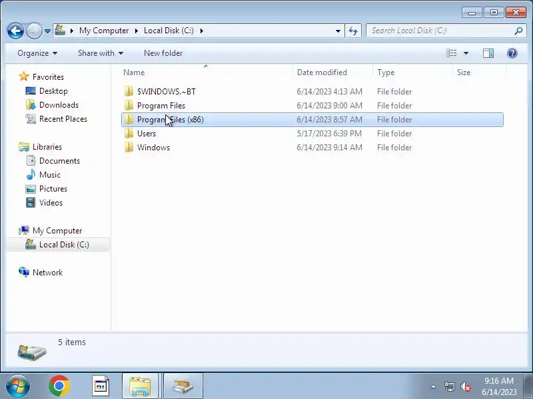Click date 6/14/2023 9:00 AM cell
Screen dimensions: 533x399
click(x=329, y=106)
